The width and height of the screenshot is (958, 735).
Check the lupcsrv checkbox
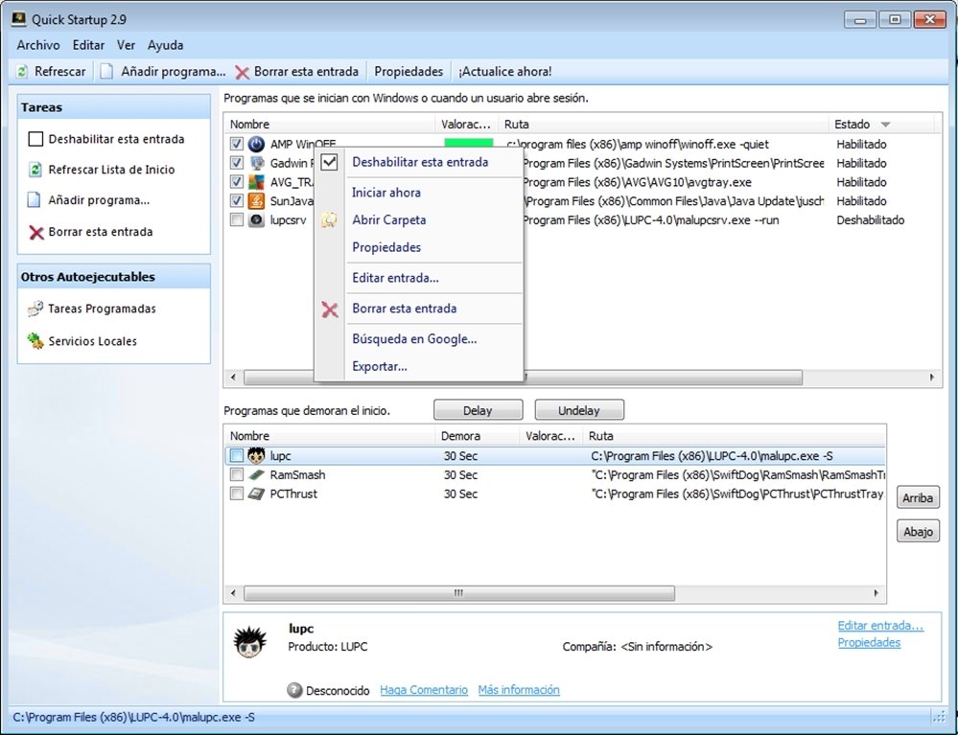pos(237,219)
